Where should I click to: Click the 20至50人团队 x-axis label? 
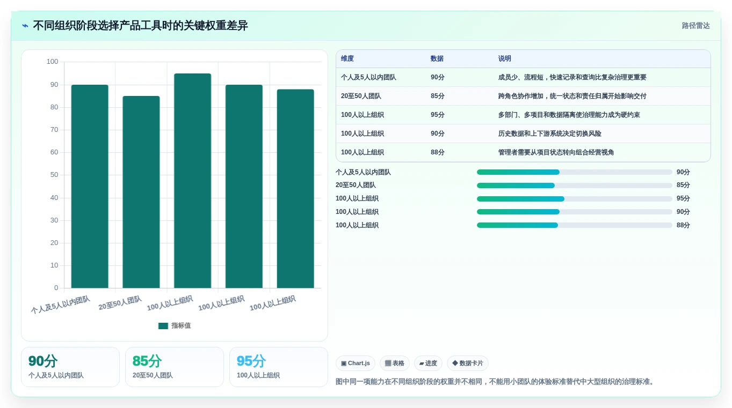click(x=120, y=303)
